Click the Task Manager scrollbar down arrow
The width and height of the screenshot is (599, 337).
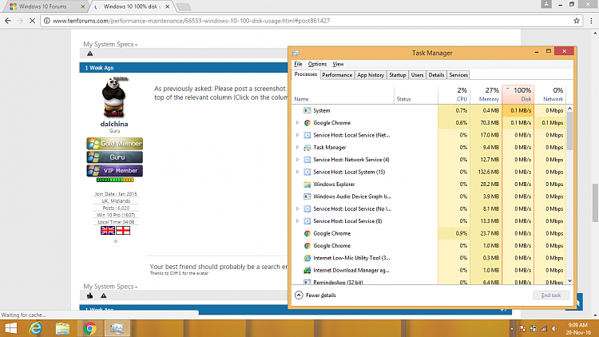tap(569, 281)
